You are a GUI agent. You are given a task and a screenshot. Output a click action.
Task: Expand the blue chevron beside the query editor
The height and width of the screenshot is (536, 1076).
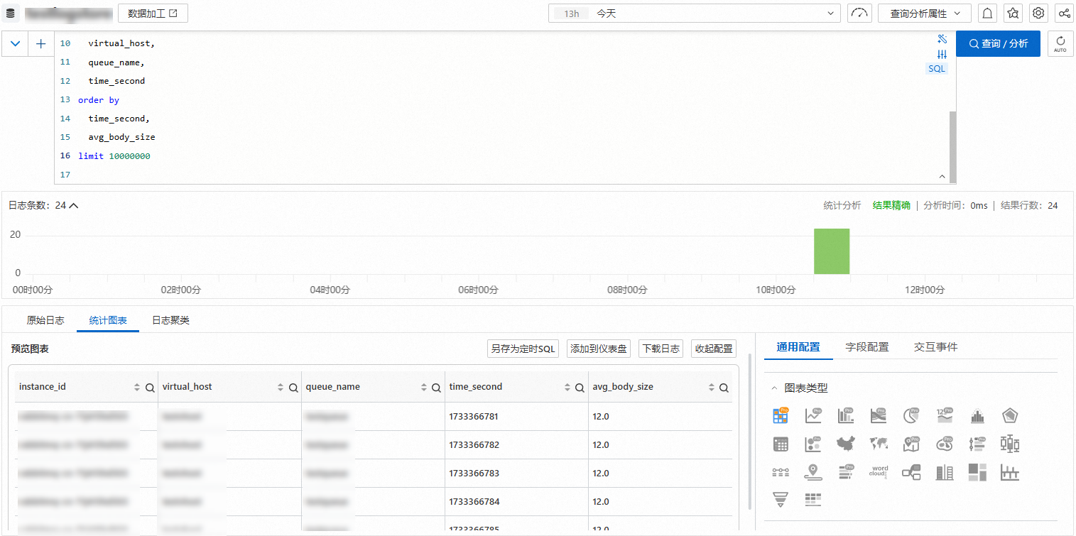pos(15,44)
